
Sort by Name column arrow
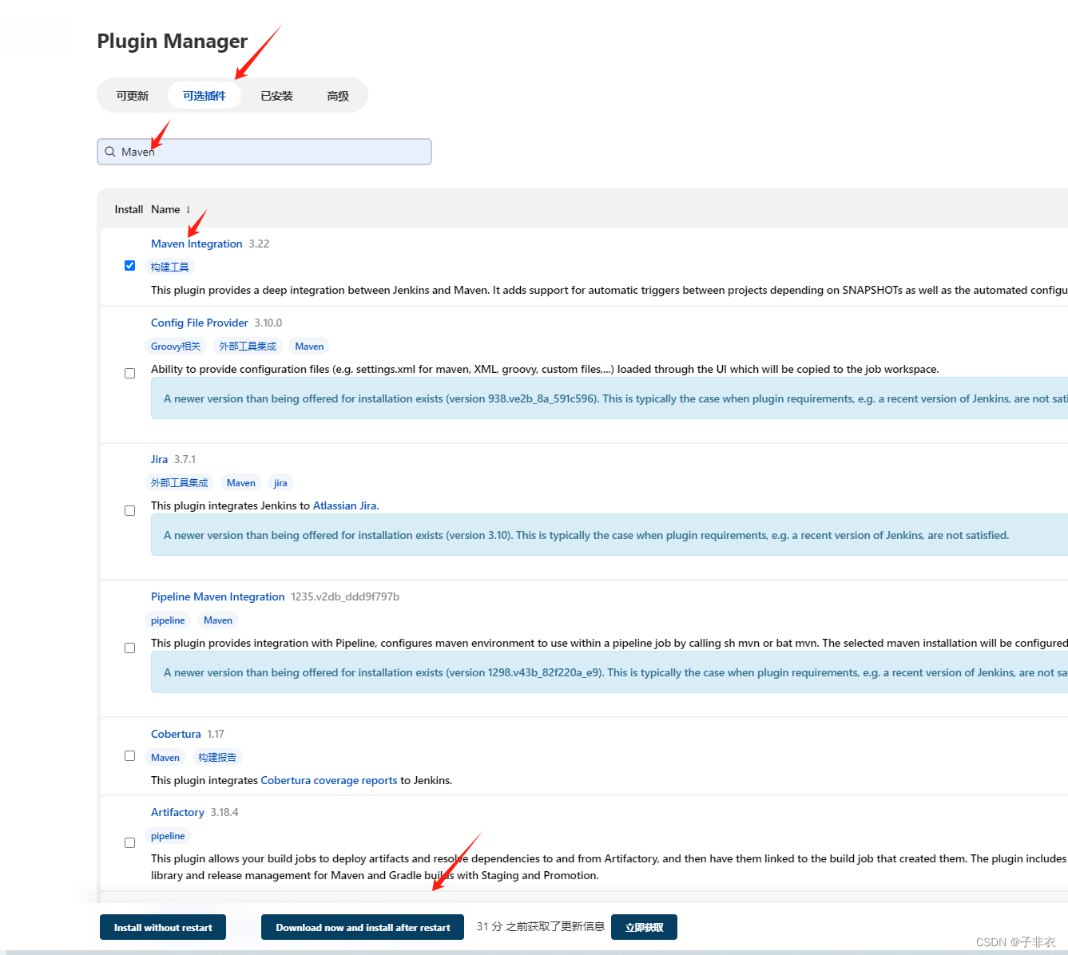click(x=188, y=209)
